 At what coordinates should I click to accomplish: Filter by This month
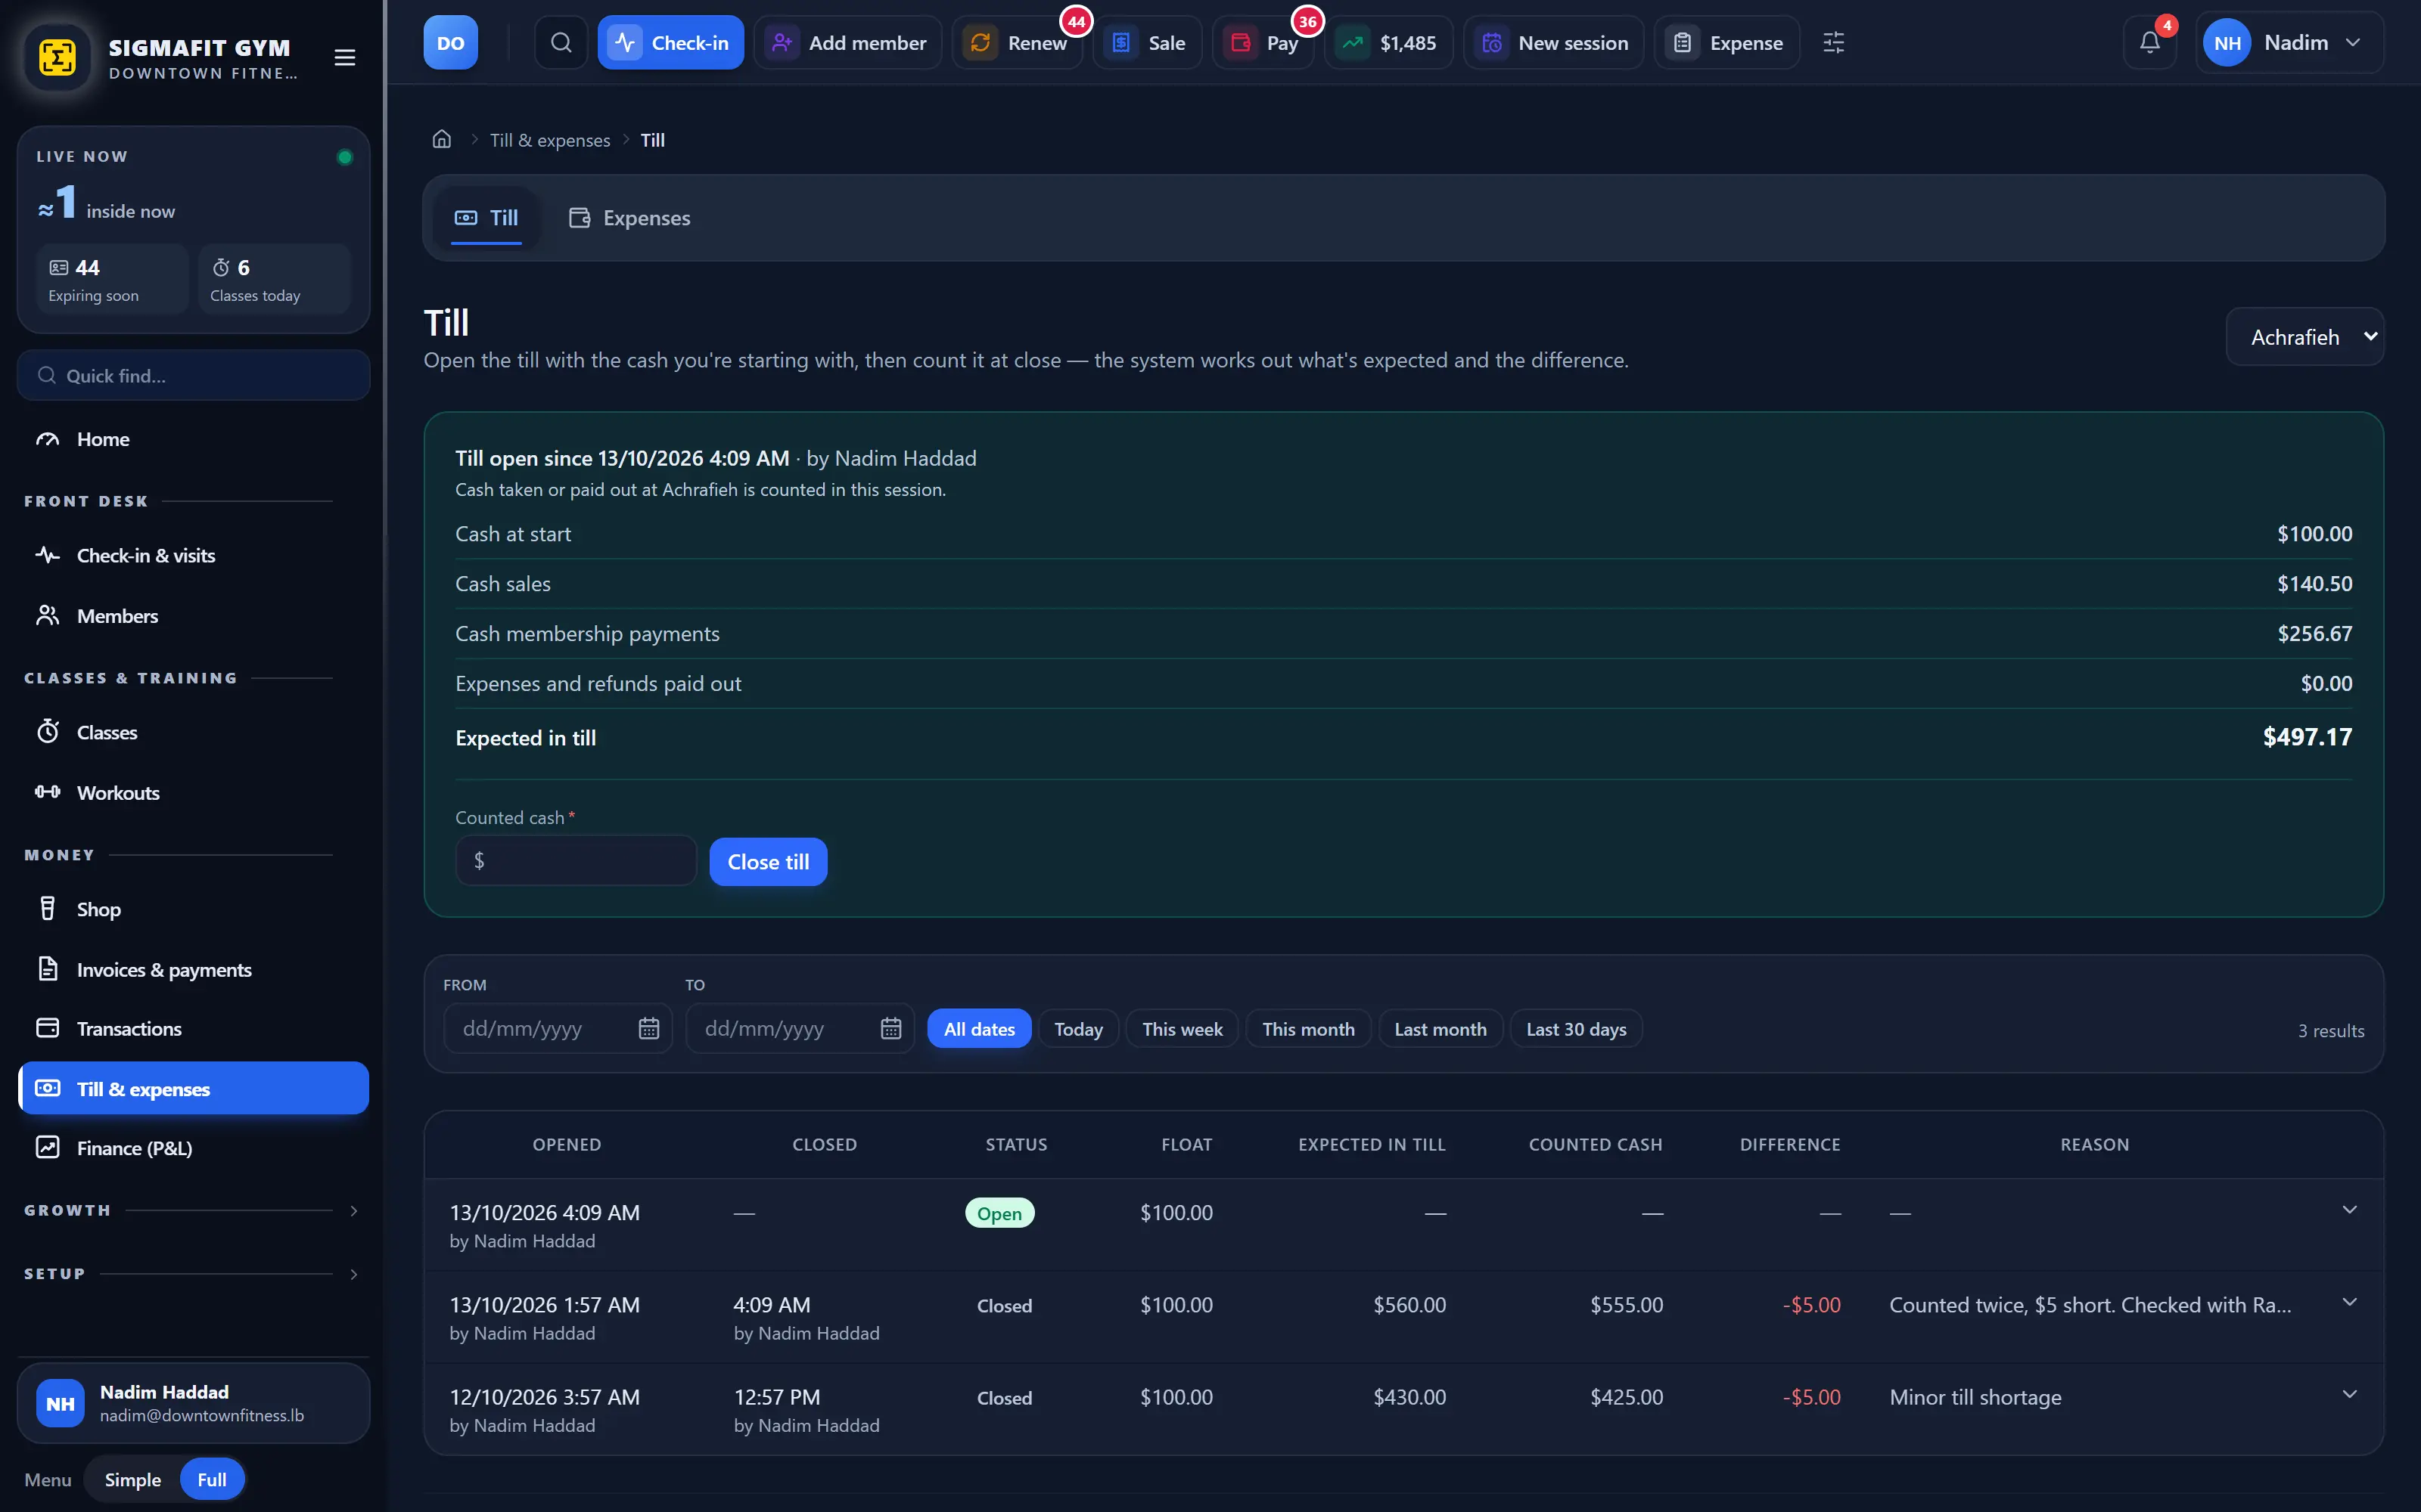tap(1309, 1029)
